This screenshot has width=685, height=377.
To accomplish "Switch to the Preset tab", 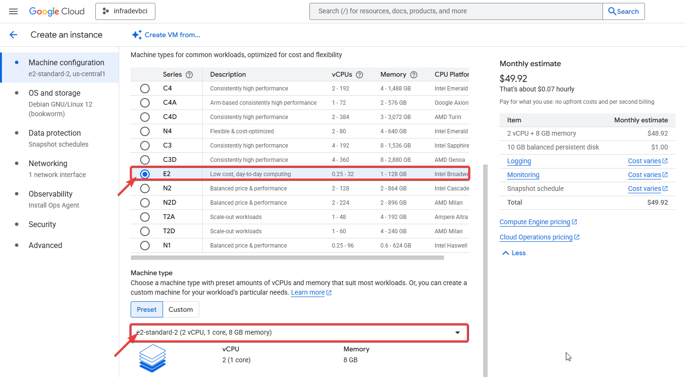I will pyautogui.click(x=147, y=309).
